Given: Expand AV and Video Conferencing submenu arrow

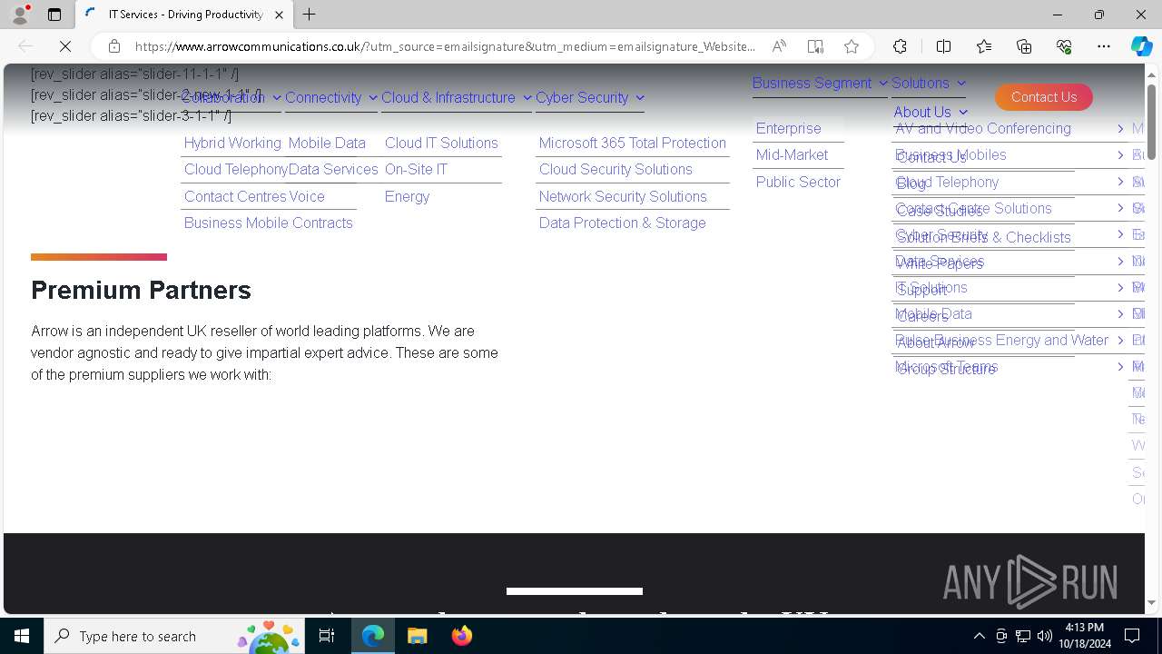Looking at the screenshot, I should (x=1120, y=129).
